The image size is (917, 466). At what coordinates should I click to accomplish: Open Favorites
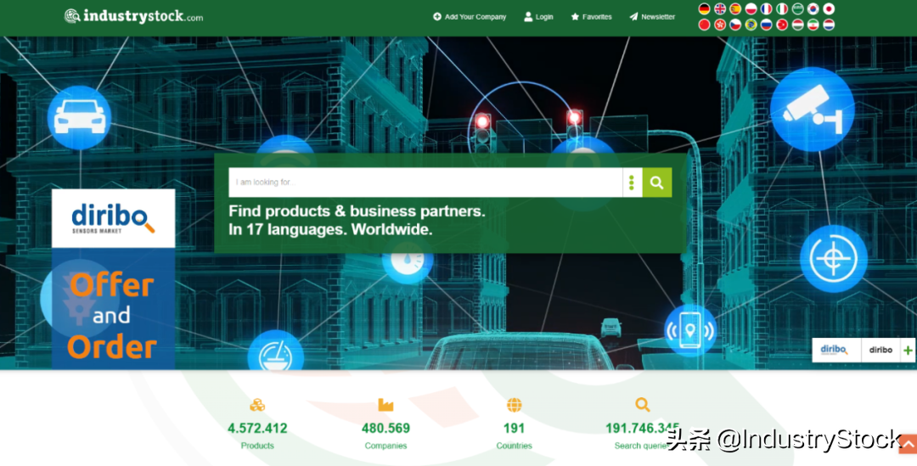pyautogui.click(x=591, y=17)
